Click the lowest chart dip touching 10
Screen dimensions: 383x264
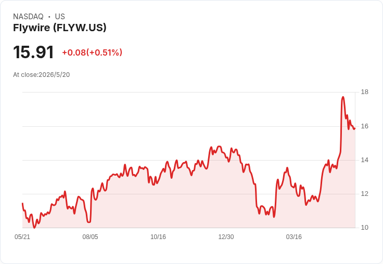click(34, 228)
